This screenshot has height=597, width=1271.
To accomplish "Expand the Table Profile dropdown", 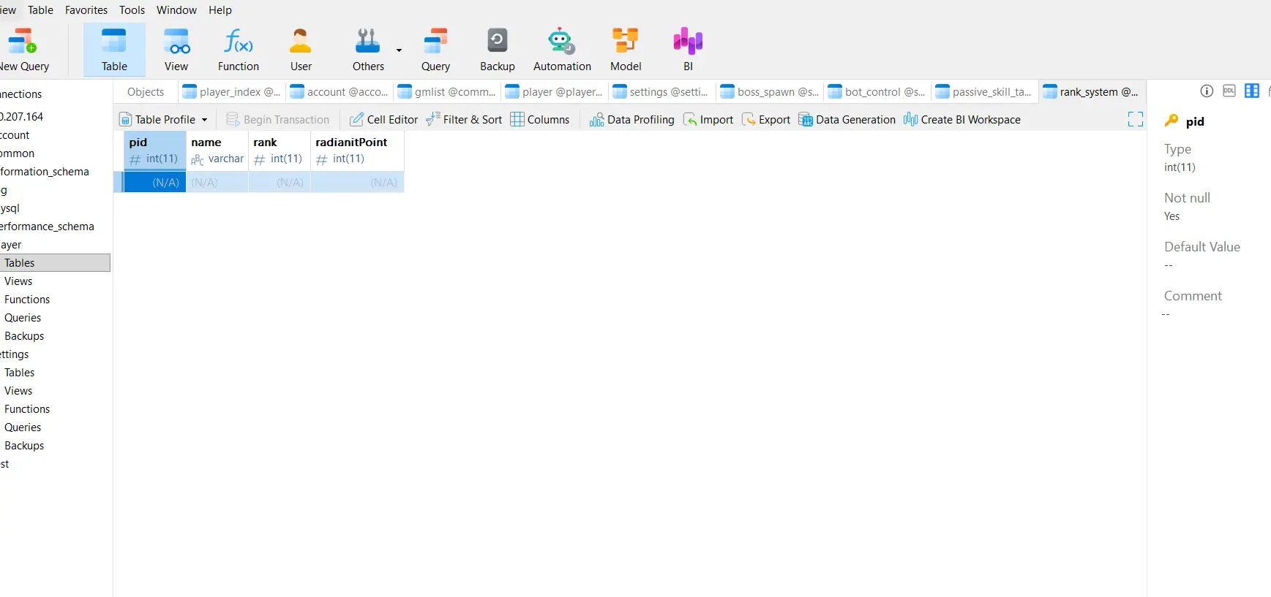I will click(205, 120).
